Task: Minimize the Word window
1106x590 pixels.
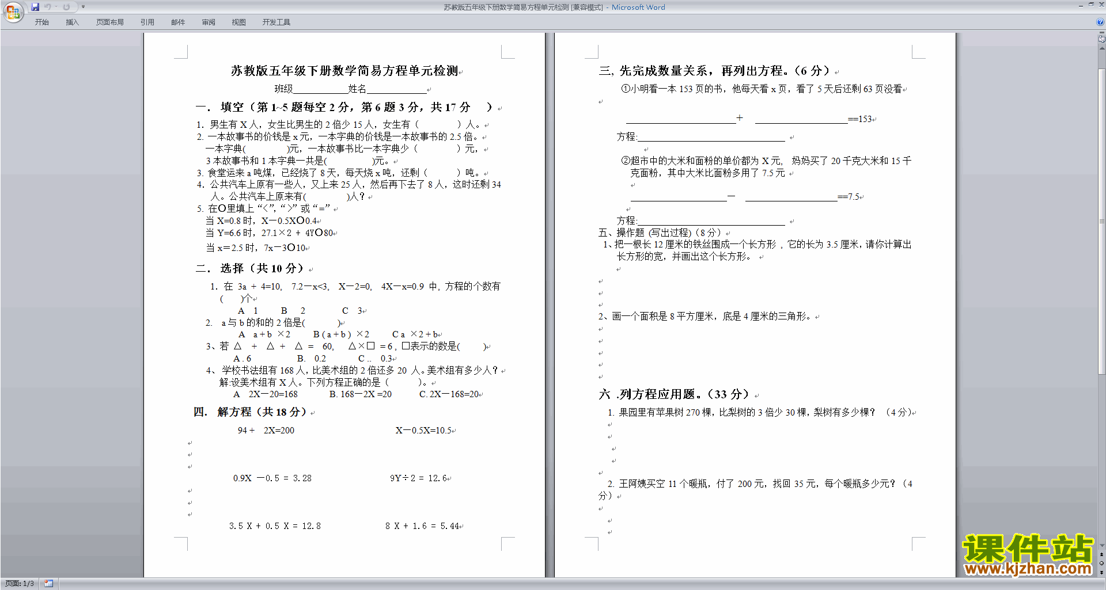Action: click(x=1081, y=5)
